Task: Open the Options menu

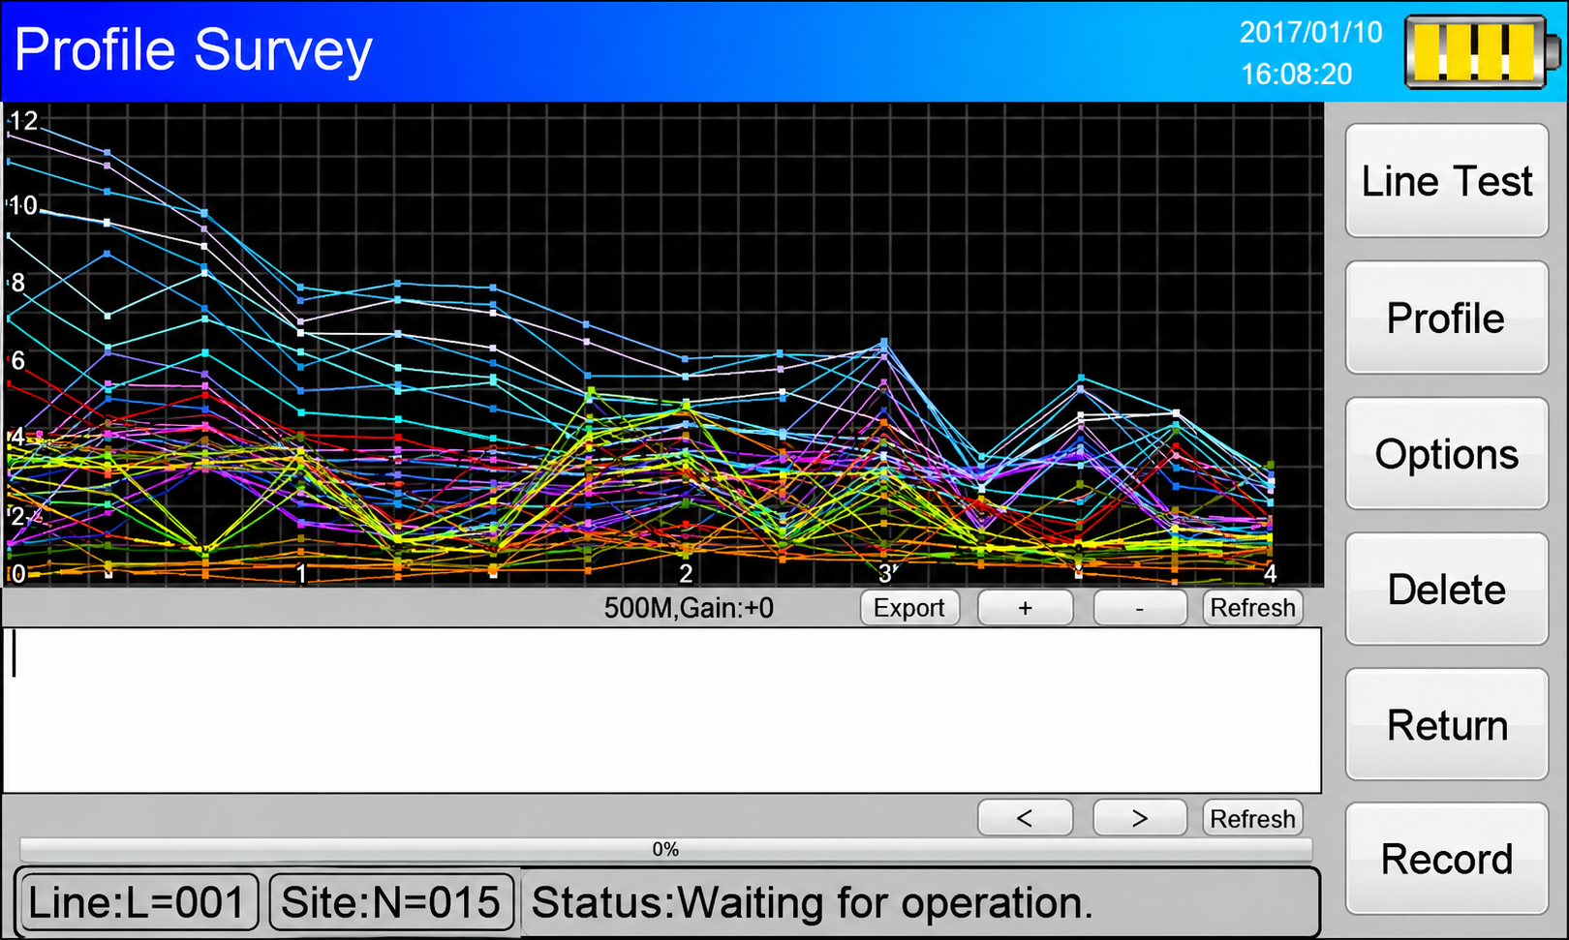Action: tap(1447, 453)
